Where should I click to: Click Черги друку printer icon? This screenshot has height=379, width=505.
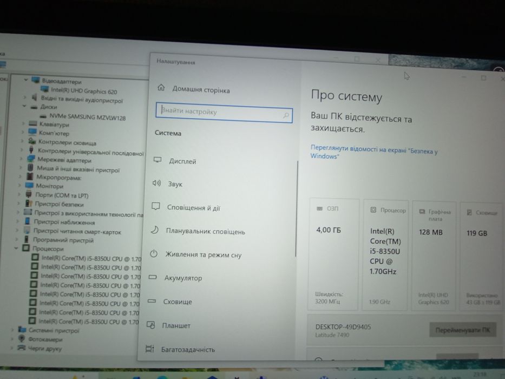click(x=21, y=348)
